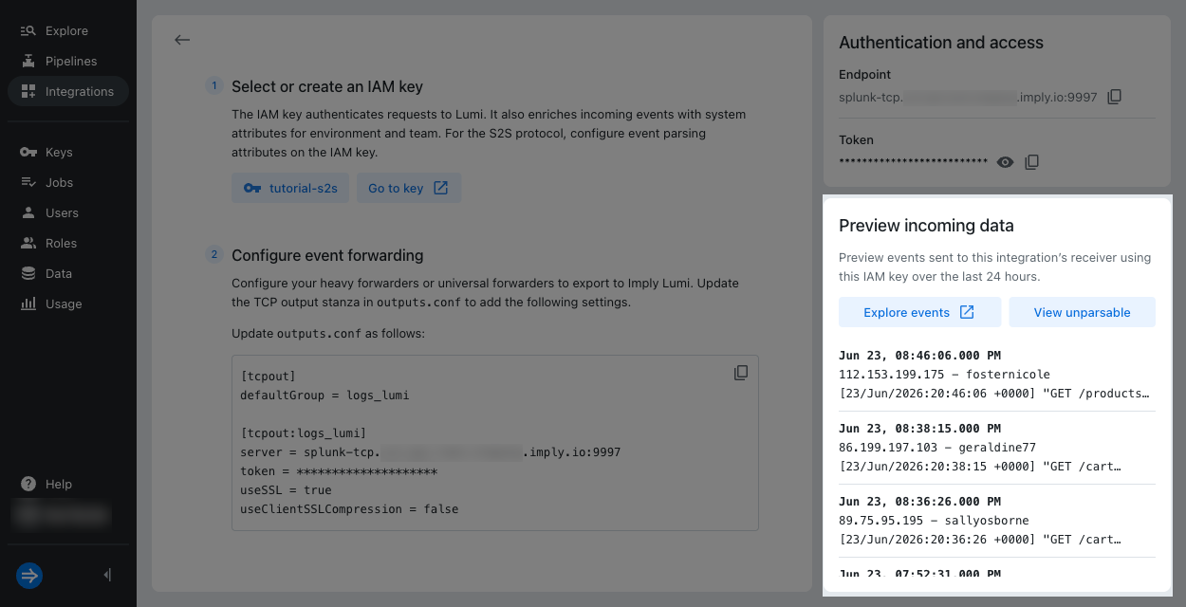
Task: Click the Imply logo icon
Action: (29, 575)
